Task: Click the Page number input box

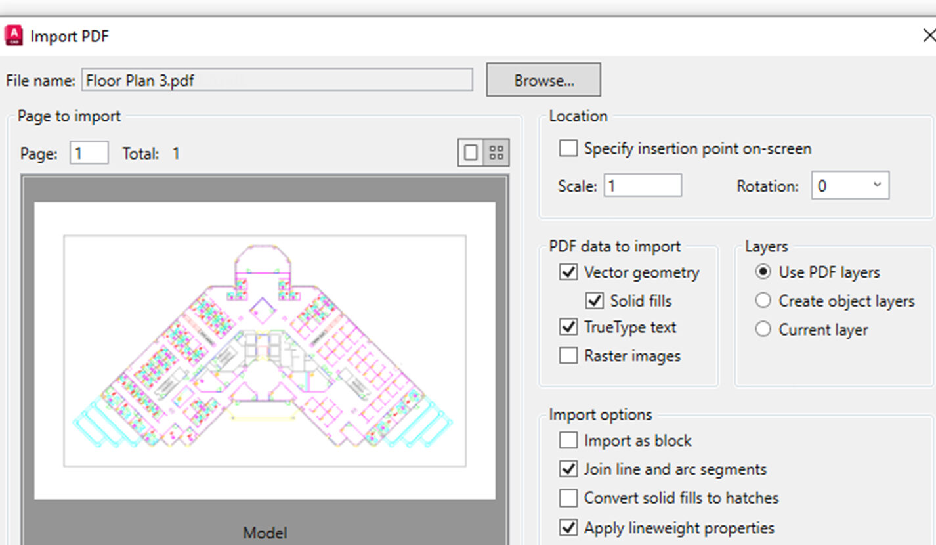Action: coord(89,154)
